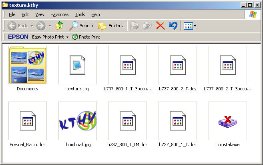Viewport: 263px width, 165px height.
Task: Open the Help menu
Action: click(x=96, y=14)
